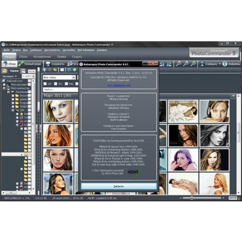This screenshot has width=242, height=242.
Task: Open the Мой Ashampoo menu
Action: click(x=86, y=50)
